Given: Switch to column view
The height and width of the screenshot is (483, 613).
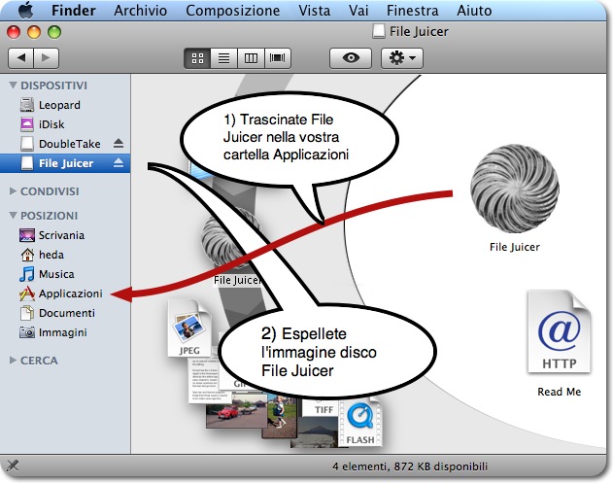Looking at the screenshot, I should coord(251,58).
